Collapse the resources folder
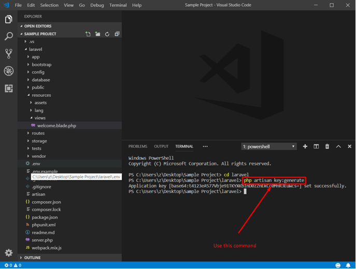 (70, 95)
